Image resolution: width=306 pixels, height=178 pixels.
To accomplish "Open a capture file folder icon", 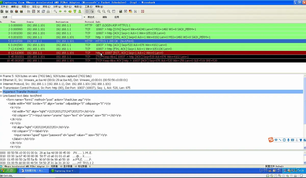I will (29, 11).
